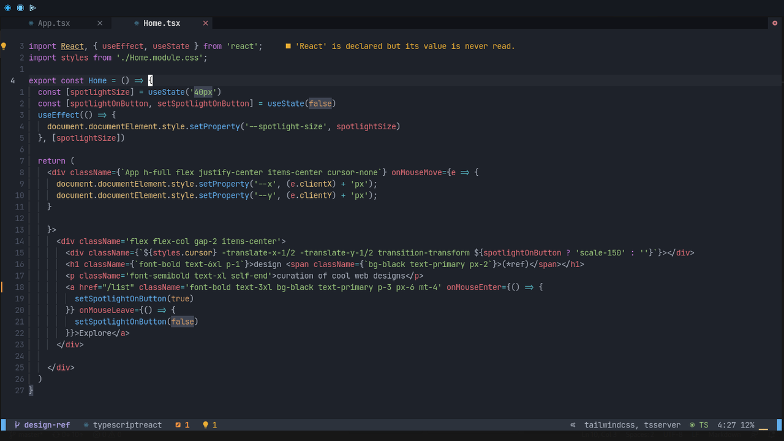Click the return keyword
784x441 pixels.
click(51, 161)
